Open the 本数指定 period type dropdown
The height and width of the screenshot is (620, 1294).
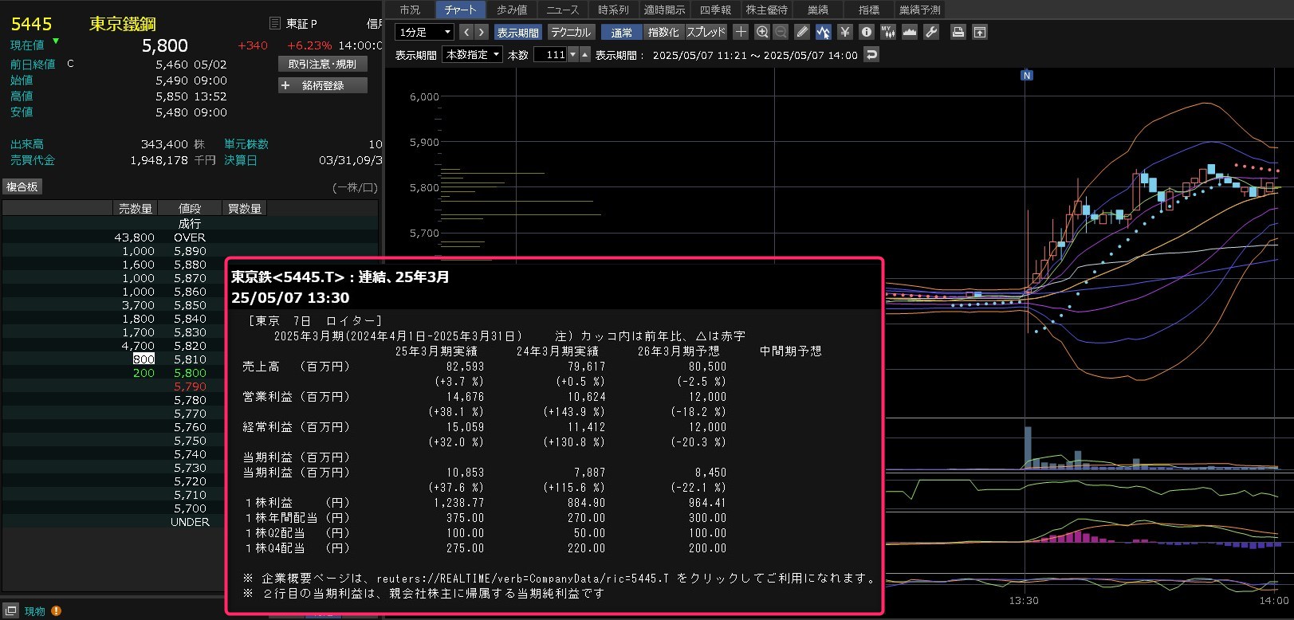click(x=473, y=55)
